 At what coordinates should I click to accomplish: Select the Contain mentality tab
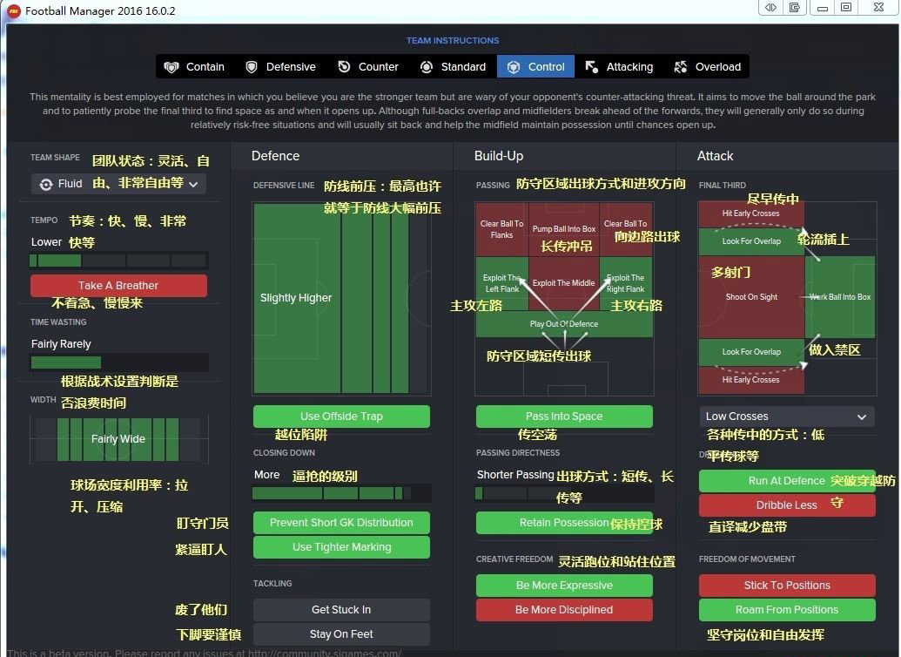pos(193,67)
